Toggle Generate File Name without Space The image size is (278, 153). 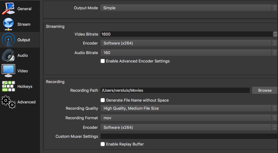103,100
